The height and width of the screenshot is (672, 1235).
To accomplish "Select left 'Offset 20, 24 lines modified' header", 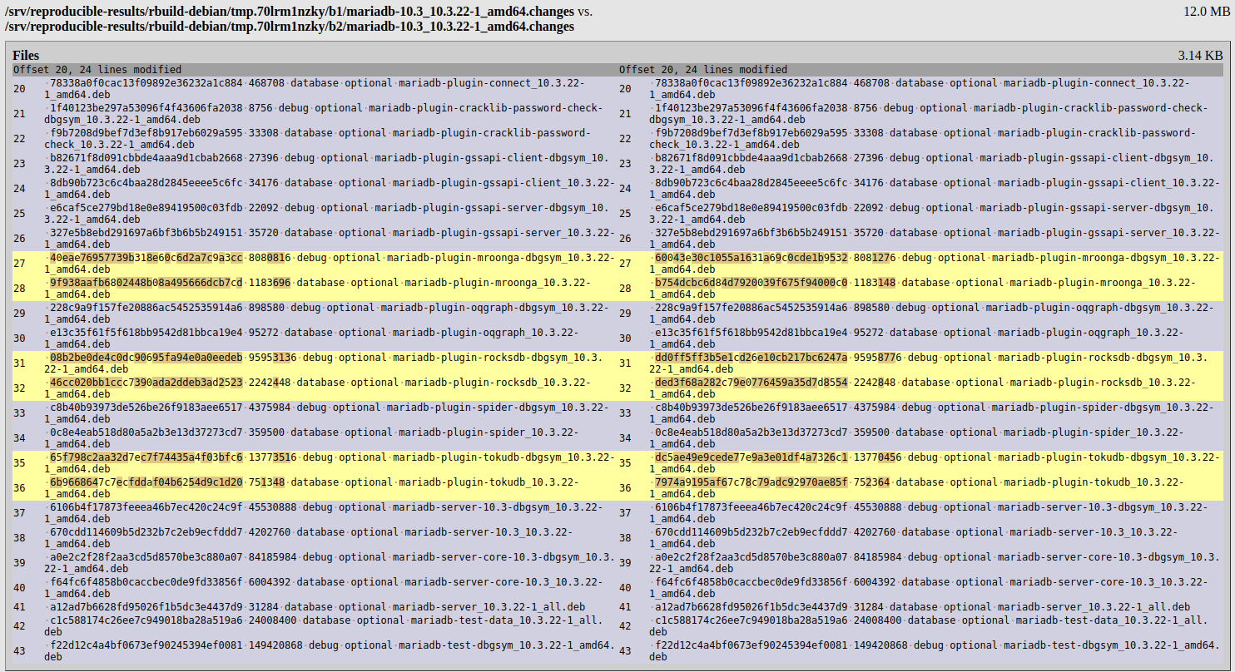I will point(97,70).
